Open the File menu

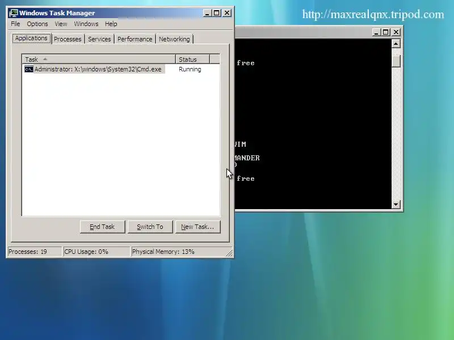click(15, 24)
